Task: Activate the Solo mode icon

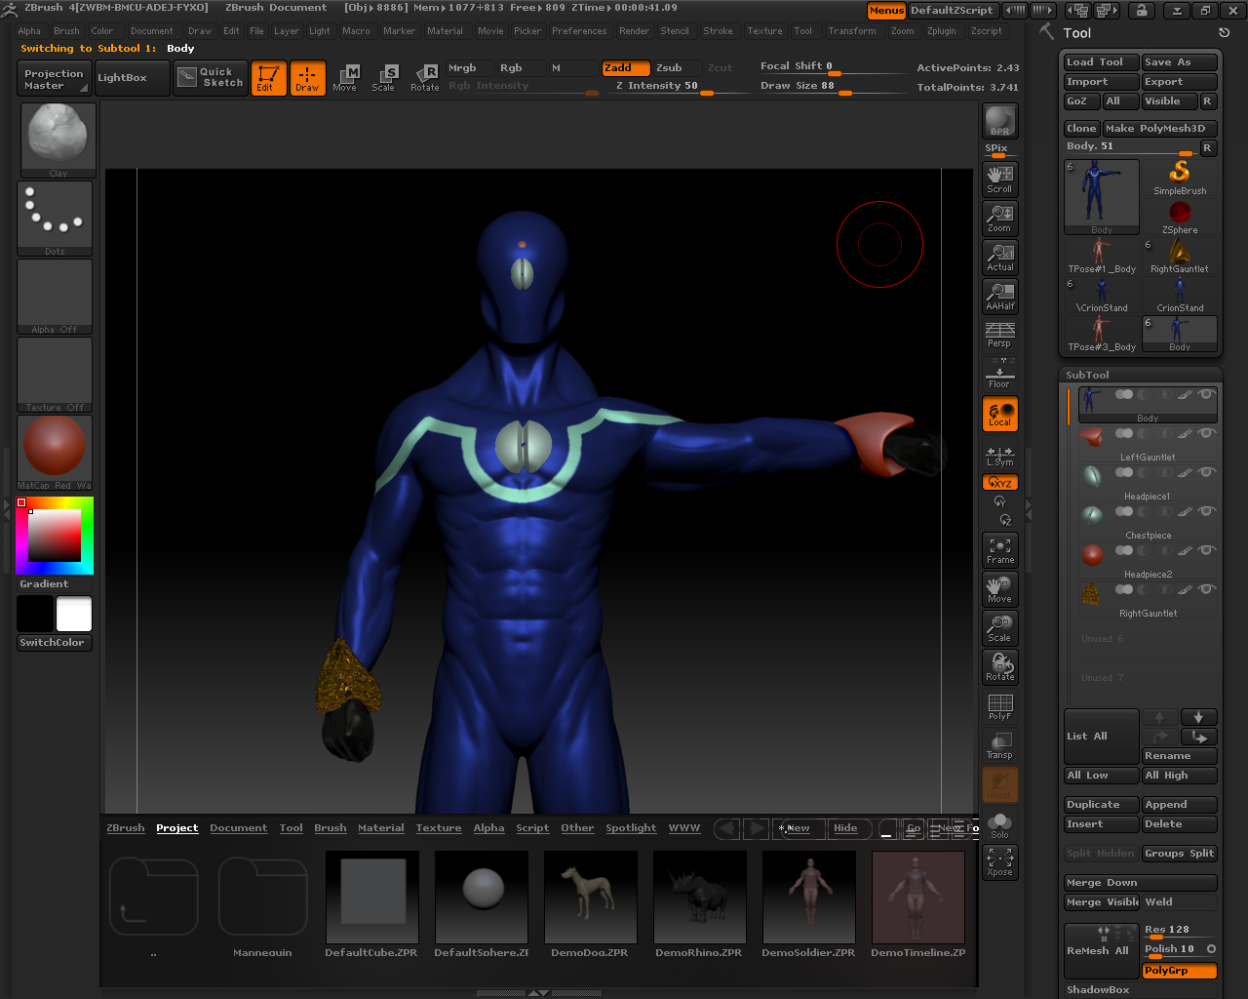Action: (999, 823)
